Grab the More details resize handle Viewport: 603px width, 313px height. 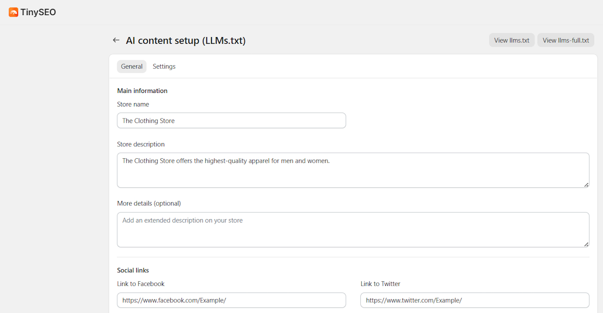(x=586, y=244)
